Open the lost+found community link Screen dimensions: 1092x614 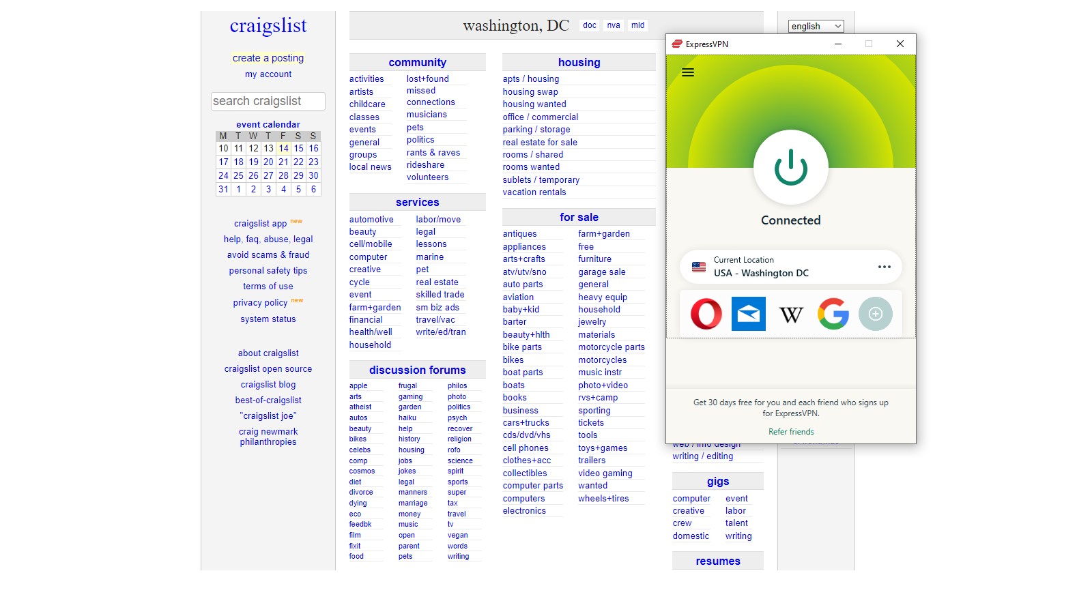click(x=428, y=79)
